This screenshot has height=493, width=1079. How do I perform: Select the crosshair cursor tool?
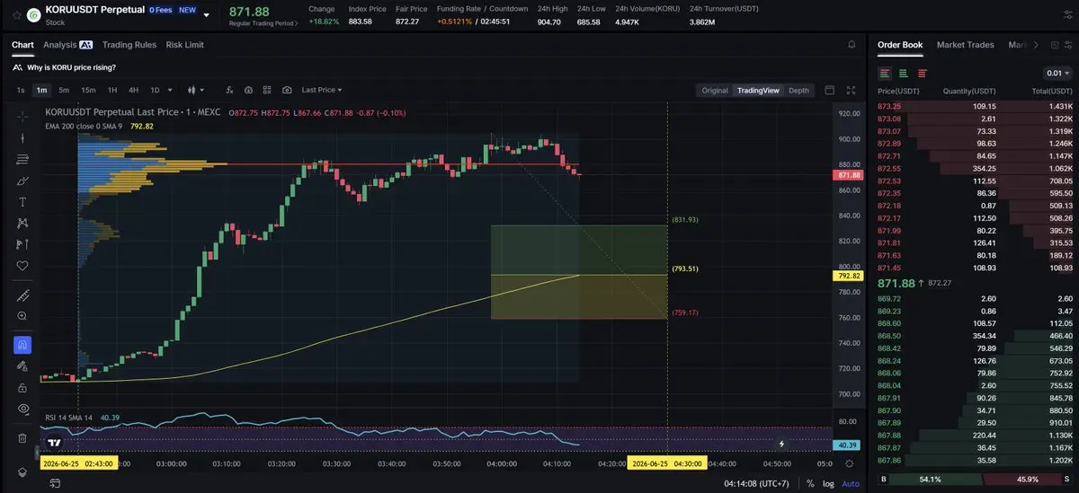pos(22,116)
